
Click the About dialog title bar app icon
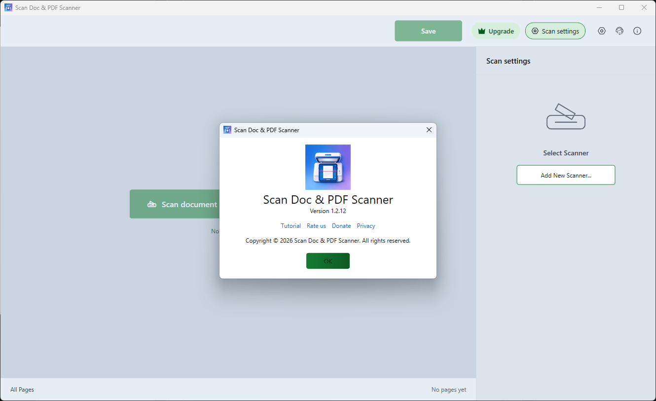[227, 130]
